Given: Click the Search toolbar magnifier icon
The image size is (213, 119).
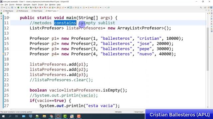Looking at the screenshot, I should (x=201, y=8).
